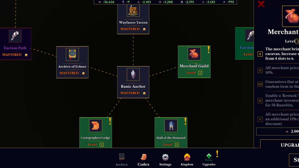Image resolution: width=299 pixels, height=168 pixels.
Task: Click the Hall of the Honored exclamation mark
Action: [x=185, y=122]
